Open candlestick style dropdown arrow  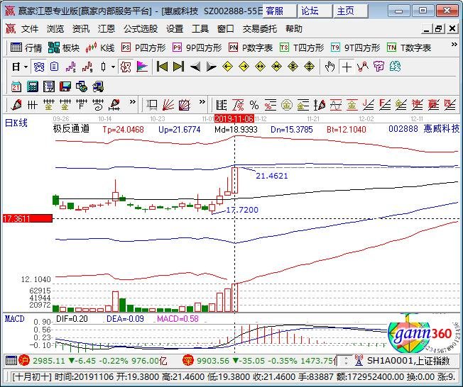point(113,67)
